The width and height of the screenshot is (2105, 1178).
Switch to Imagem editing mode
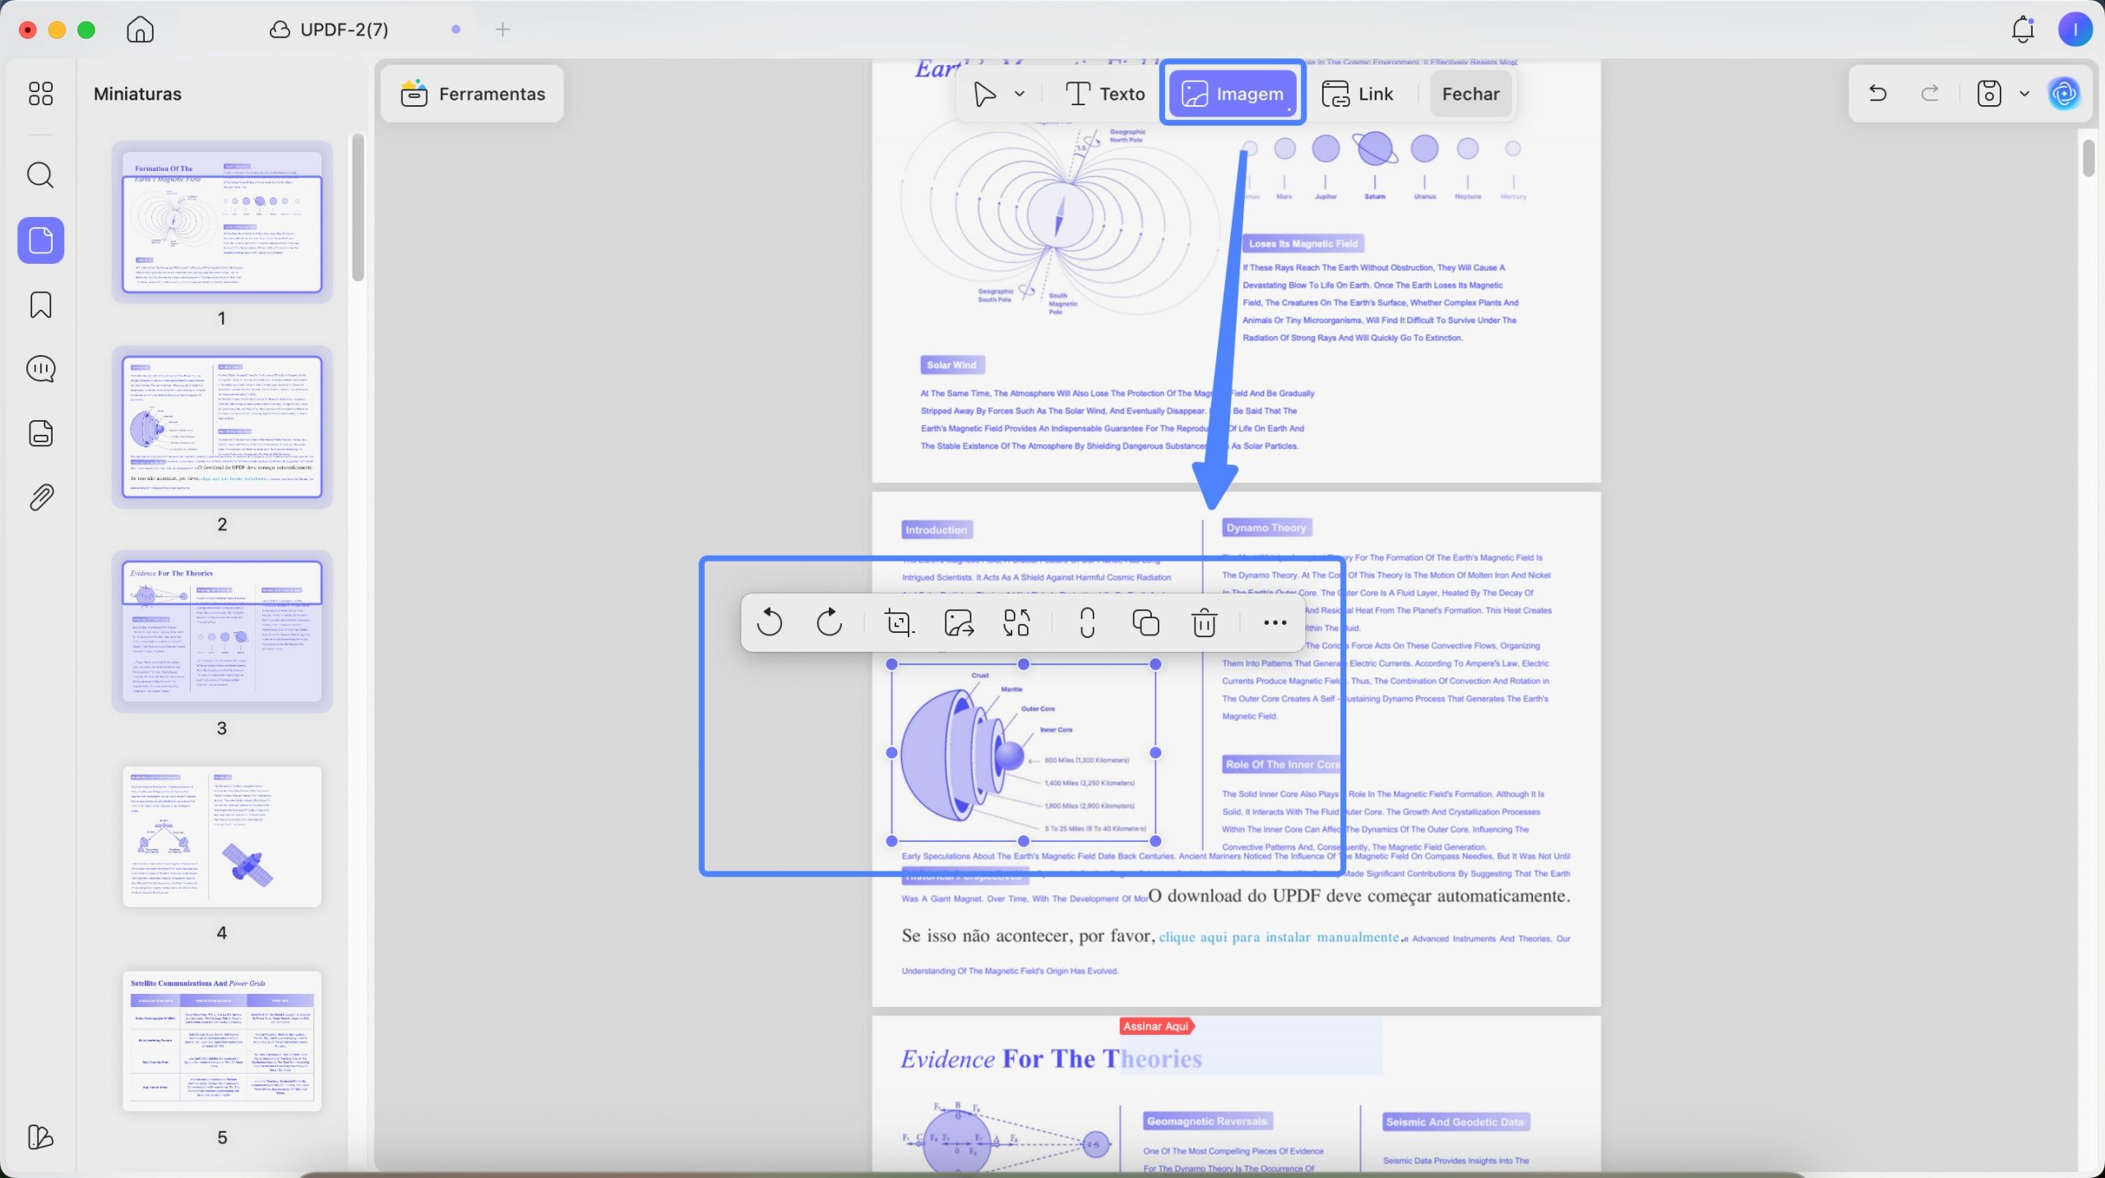point(1233,94)
